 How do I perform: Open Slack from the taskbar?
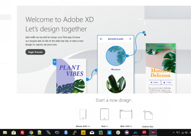point(118,133)
